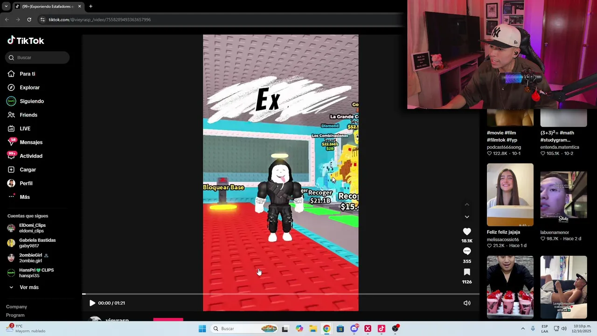Reload the browser page
Image resolution: width=597 pixels, height=336 pixels.
29,20
